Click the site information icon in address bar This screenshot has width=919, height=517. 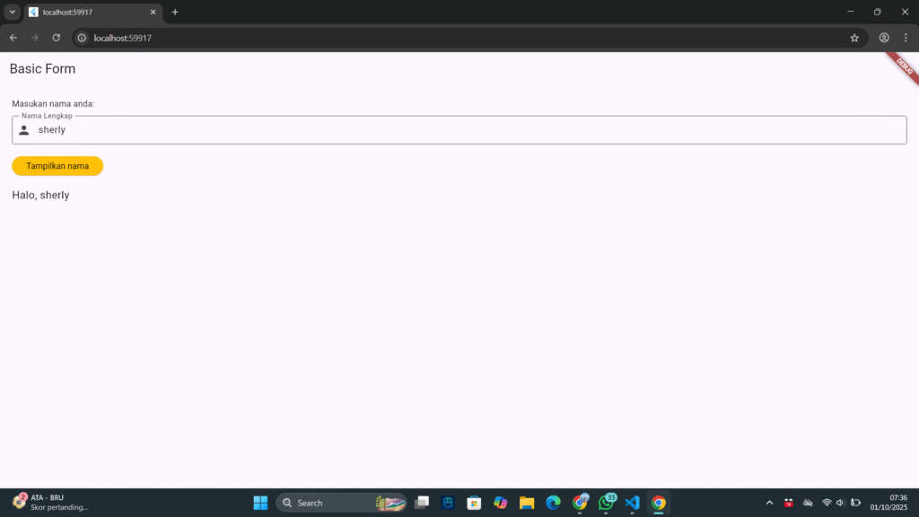[x=82, y=38]
